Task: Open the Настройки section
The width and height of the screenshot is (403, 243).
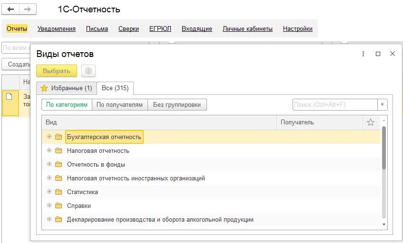Action: [x=298, y=28]
